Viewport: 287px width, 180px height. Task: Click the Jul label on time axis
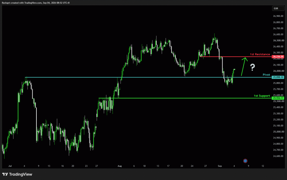[x=10, y=166]
